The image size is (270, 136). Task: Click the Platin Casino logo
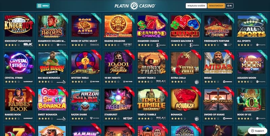click(135, 6)
